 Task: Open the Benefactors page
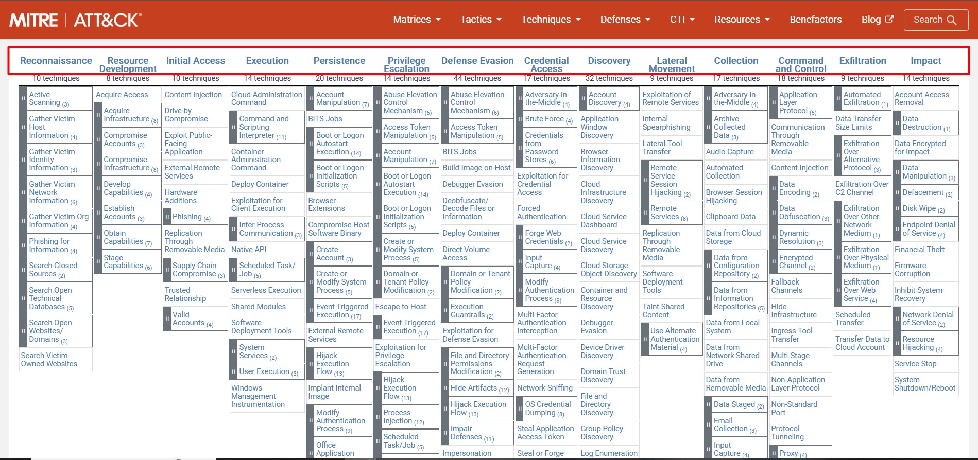click(815, 20)
